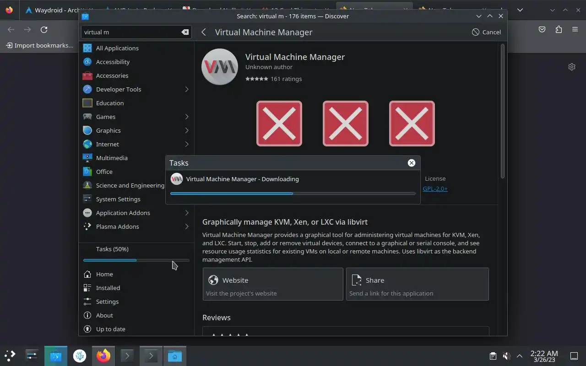Screen dimensions: 586x366
Task: Open the Dolphin file manager taskbar icon
Action: (175, 355)
